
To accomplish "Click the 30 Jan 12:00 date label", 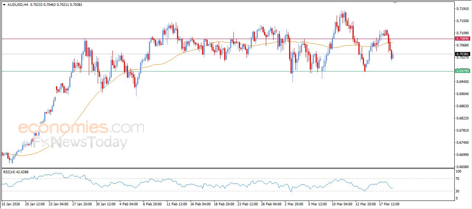I will point(106,203).
